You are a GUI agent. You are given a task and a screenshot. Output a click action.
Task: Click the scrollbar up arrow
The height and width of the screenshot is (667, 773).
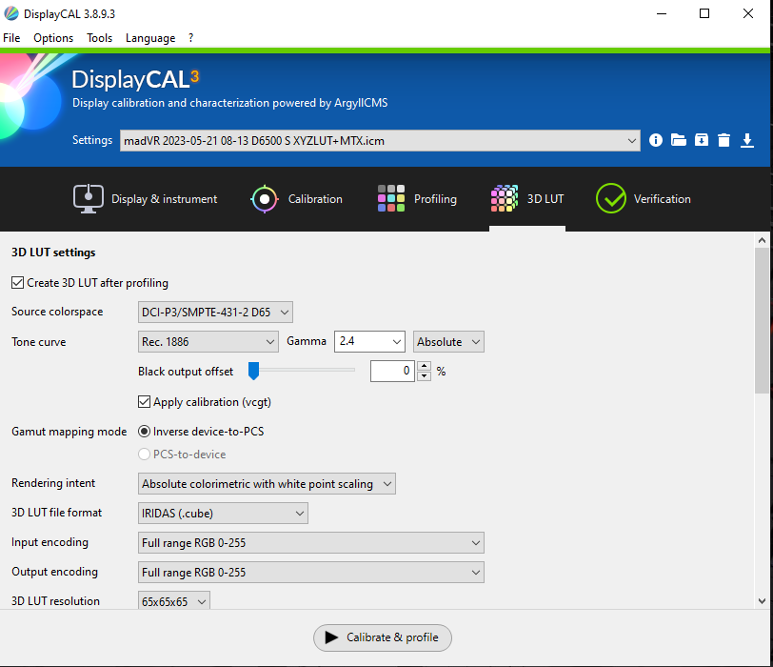click(x=763, y=240)
